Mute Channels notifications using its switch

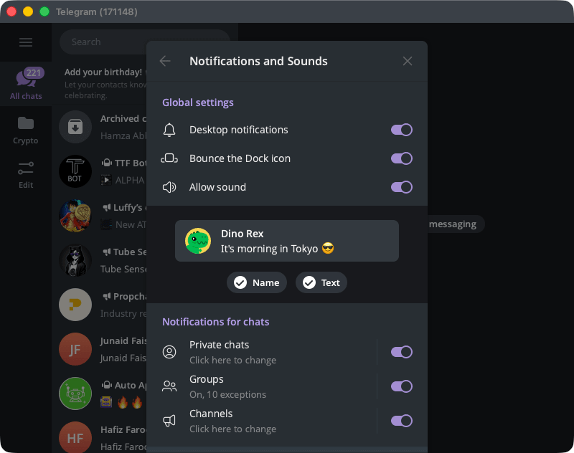(401, 421)
